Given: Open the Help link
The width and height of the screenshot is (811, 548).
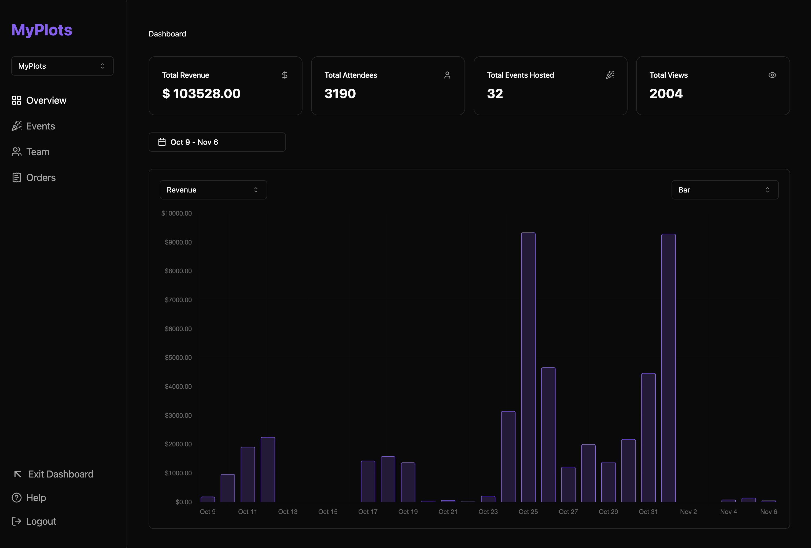Looking at the screenshot, I should [x=29, y=497].
